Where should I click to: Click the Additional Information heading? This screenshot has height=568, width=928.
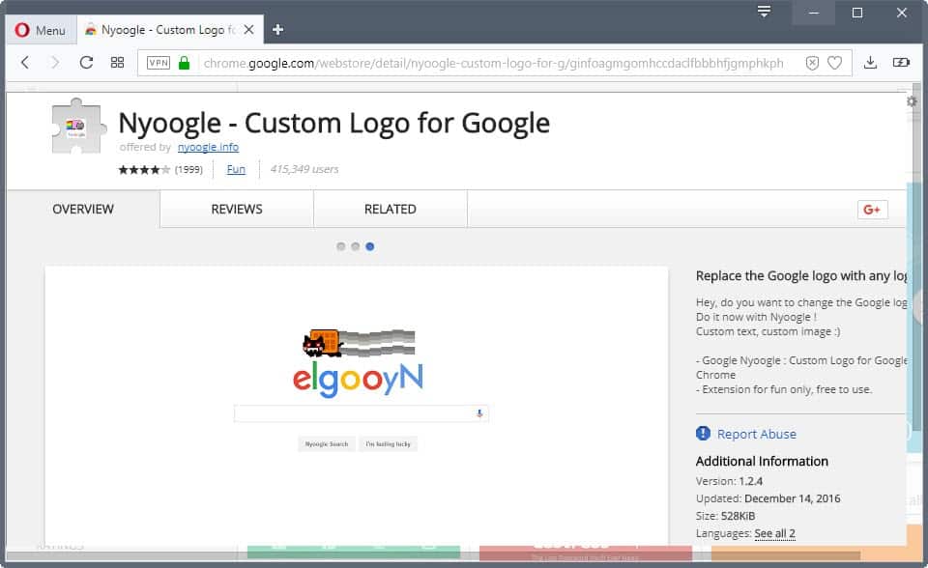click(763, 461)
